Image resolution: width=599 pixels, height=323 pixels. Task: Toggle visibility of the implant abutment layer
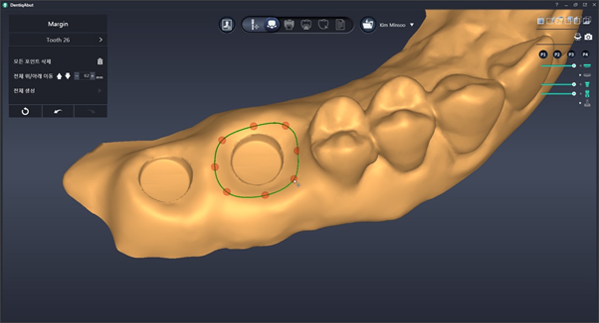(587, 85)
